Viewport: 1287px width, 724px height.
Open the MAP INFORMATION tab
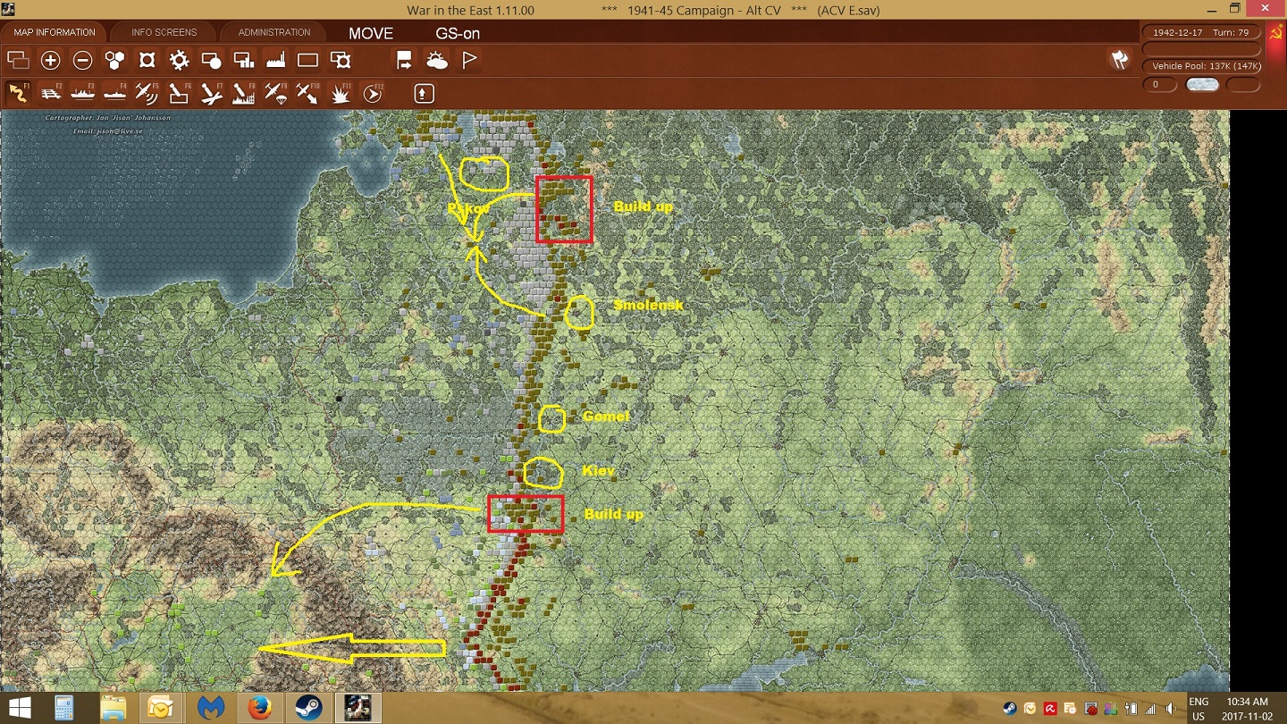pos(55,32)
